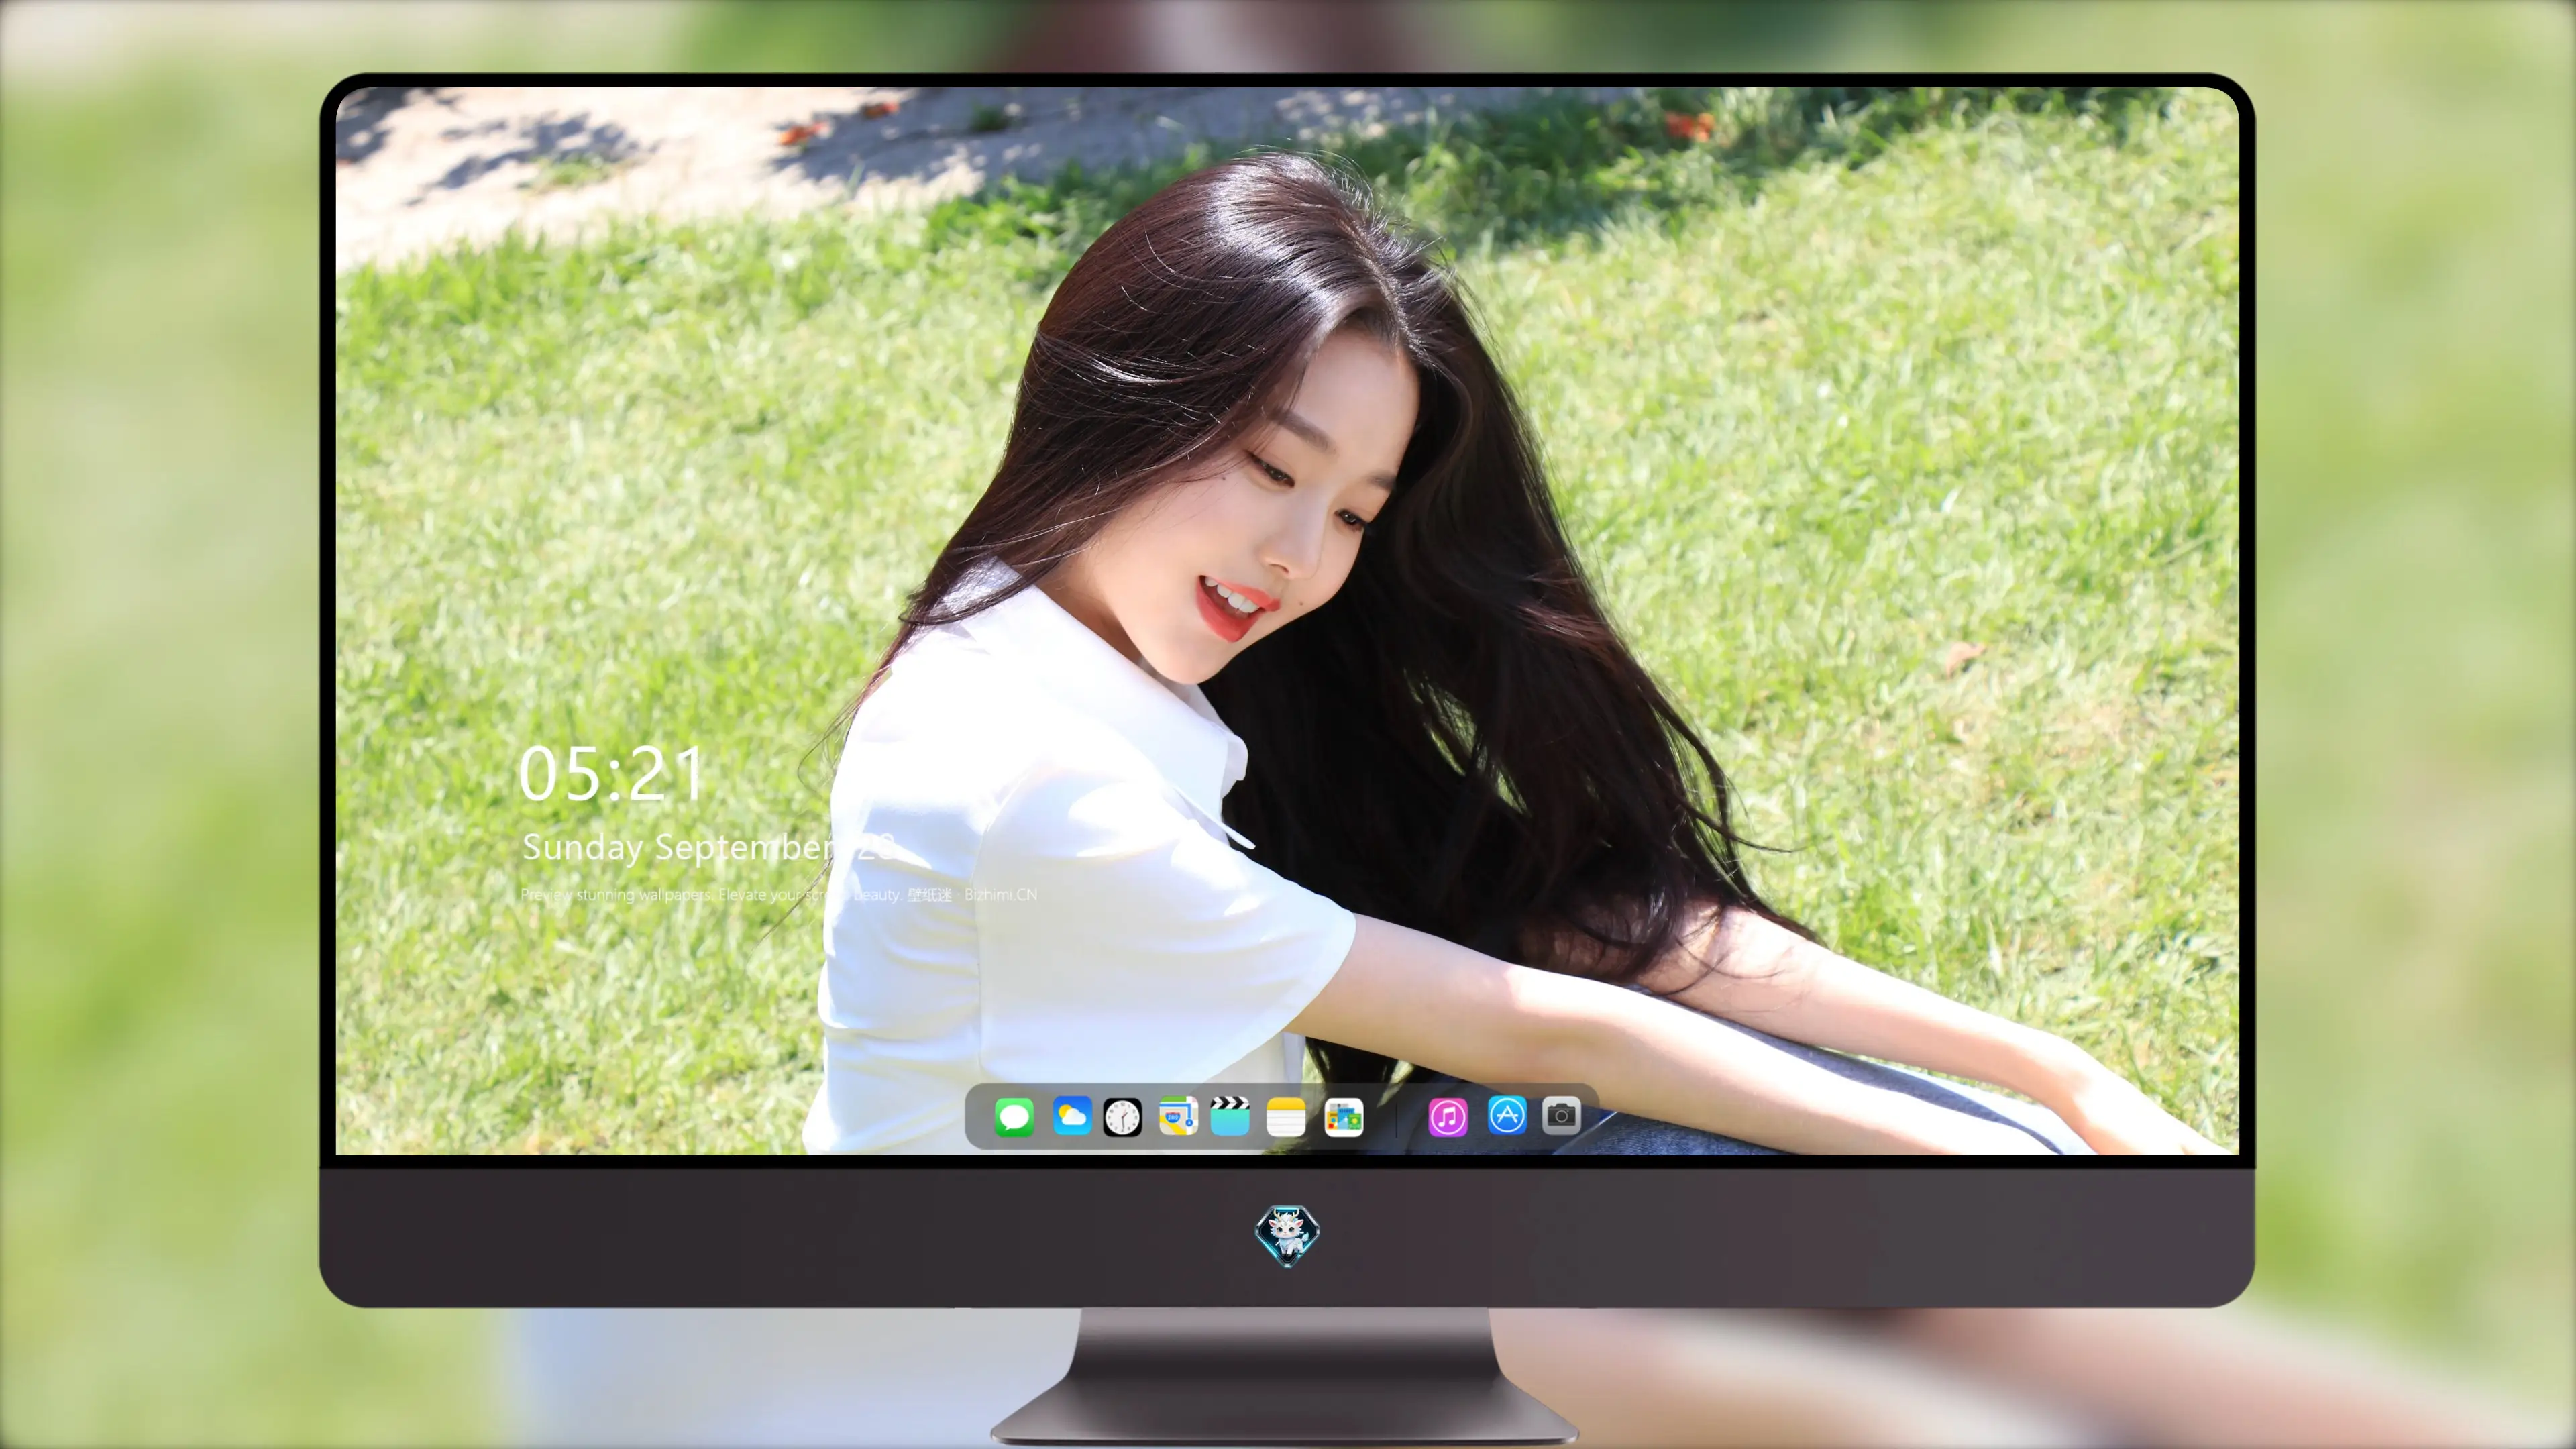Launch the Maps app from the dock
Screen dimensions: 2576x1449
(x=1178, y=1116)
